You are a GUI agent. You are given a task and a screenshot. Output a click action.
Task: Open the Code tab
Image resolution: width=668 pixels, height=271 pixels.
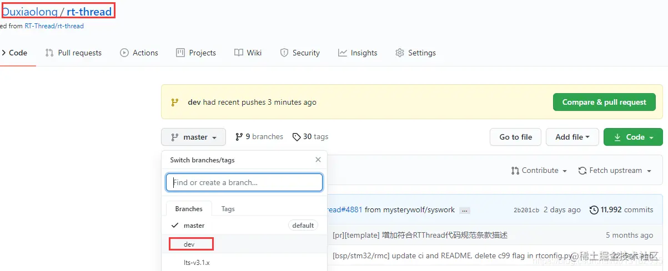(14, 53)
